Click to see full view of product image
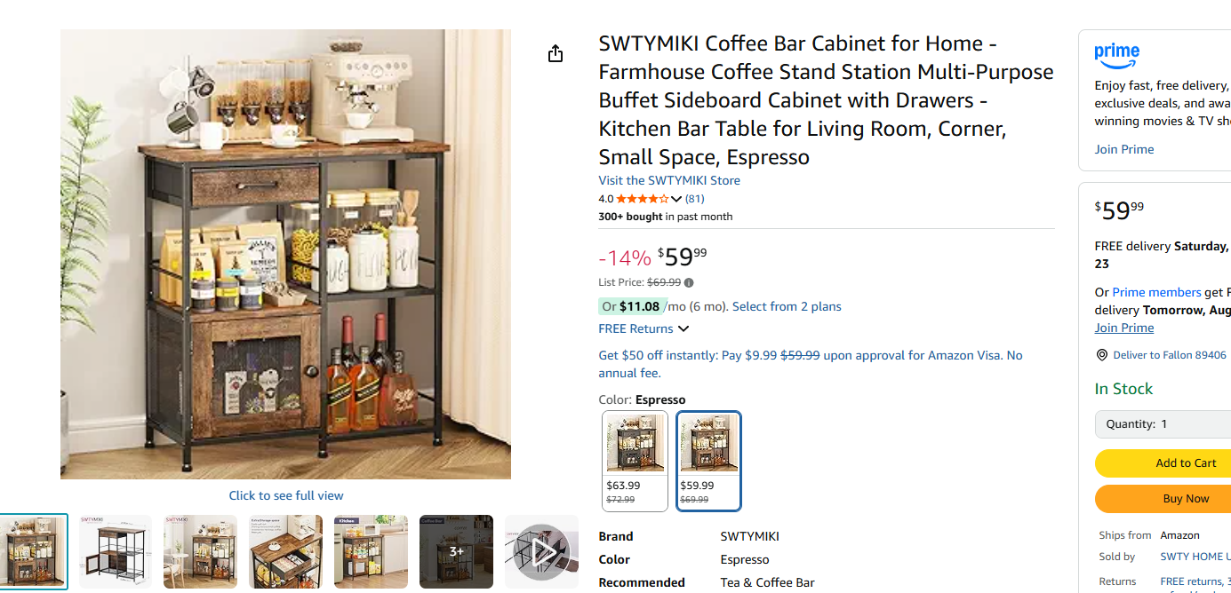Screen dimensions: 1231x593 285,495
